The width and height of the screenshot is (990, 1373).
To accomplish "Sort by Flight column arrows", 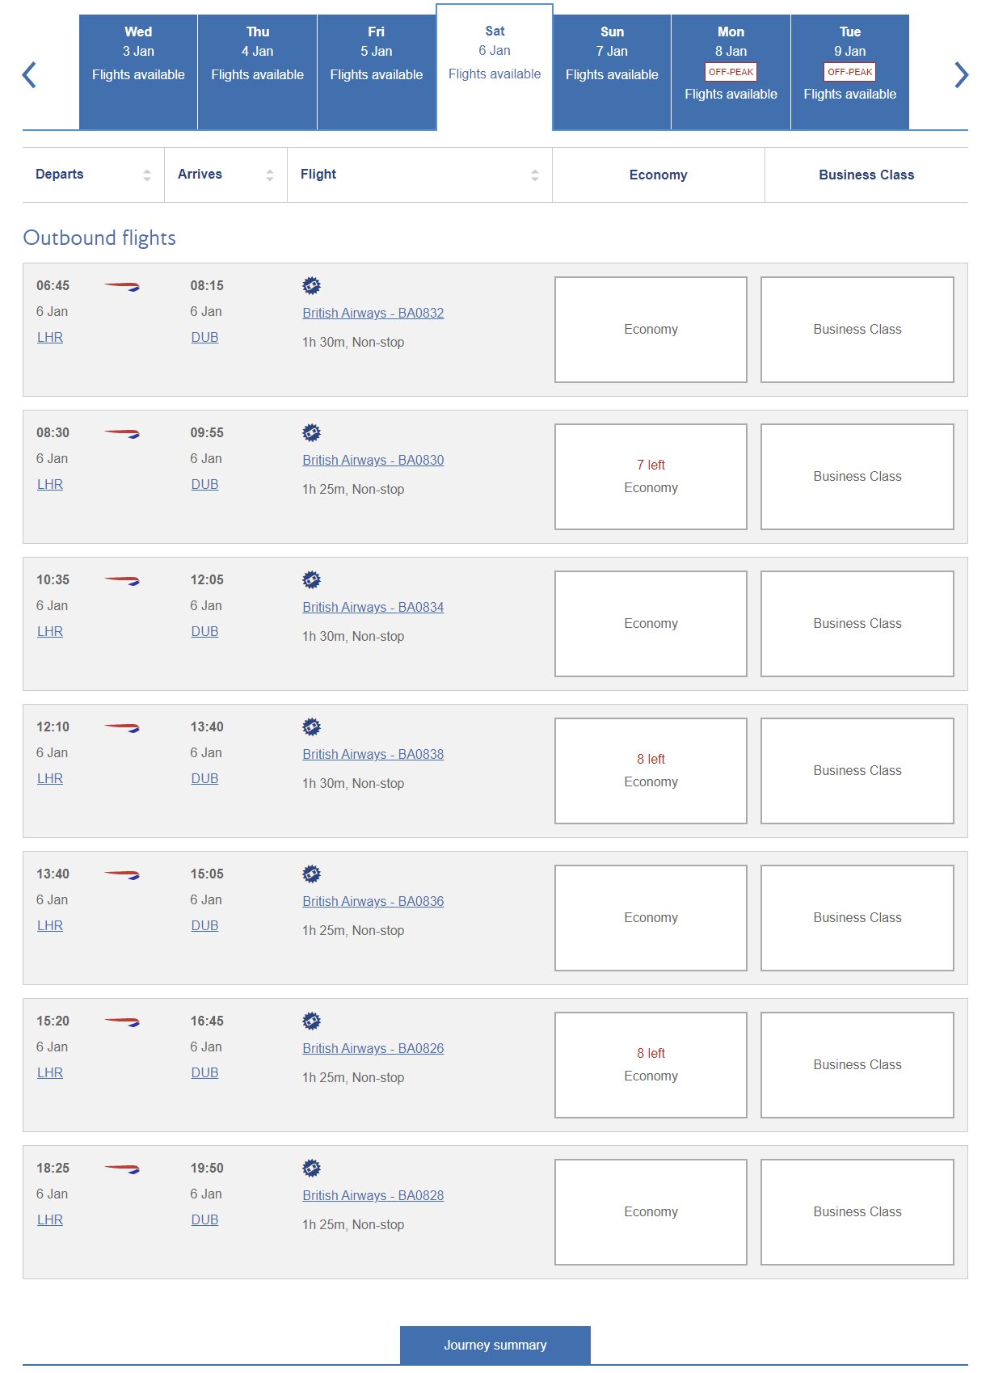I will [534, 175].
